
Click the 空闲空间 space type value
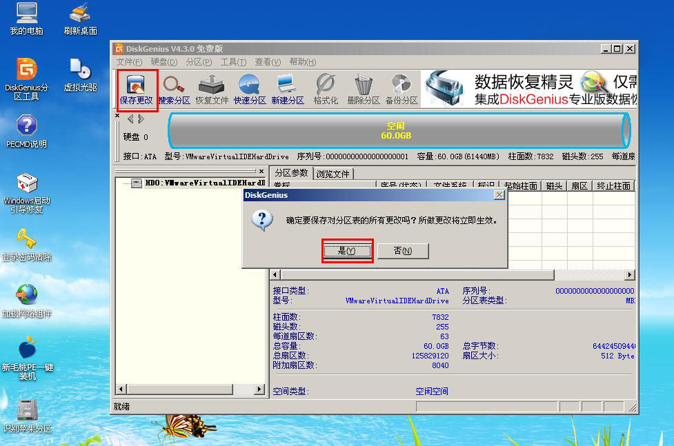click(432, 392)
